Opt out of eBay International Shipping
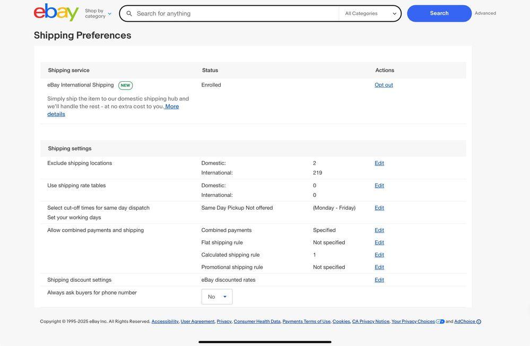The width and height of the screenshot is (530, 346). pyautogui.click(x=384, y=85)
